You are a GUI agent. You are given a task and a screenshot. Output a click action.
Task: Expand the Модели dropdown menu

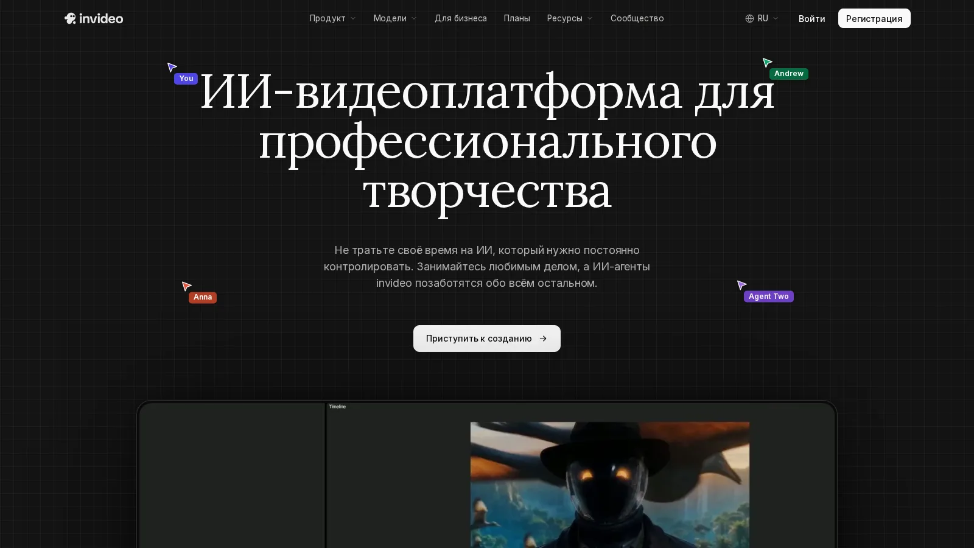(395, 18)
